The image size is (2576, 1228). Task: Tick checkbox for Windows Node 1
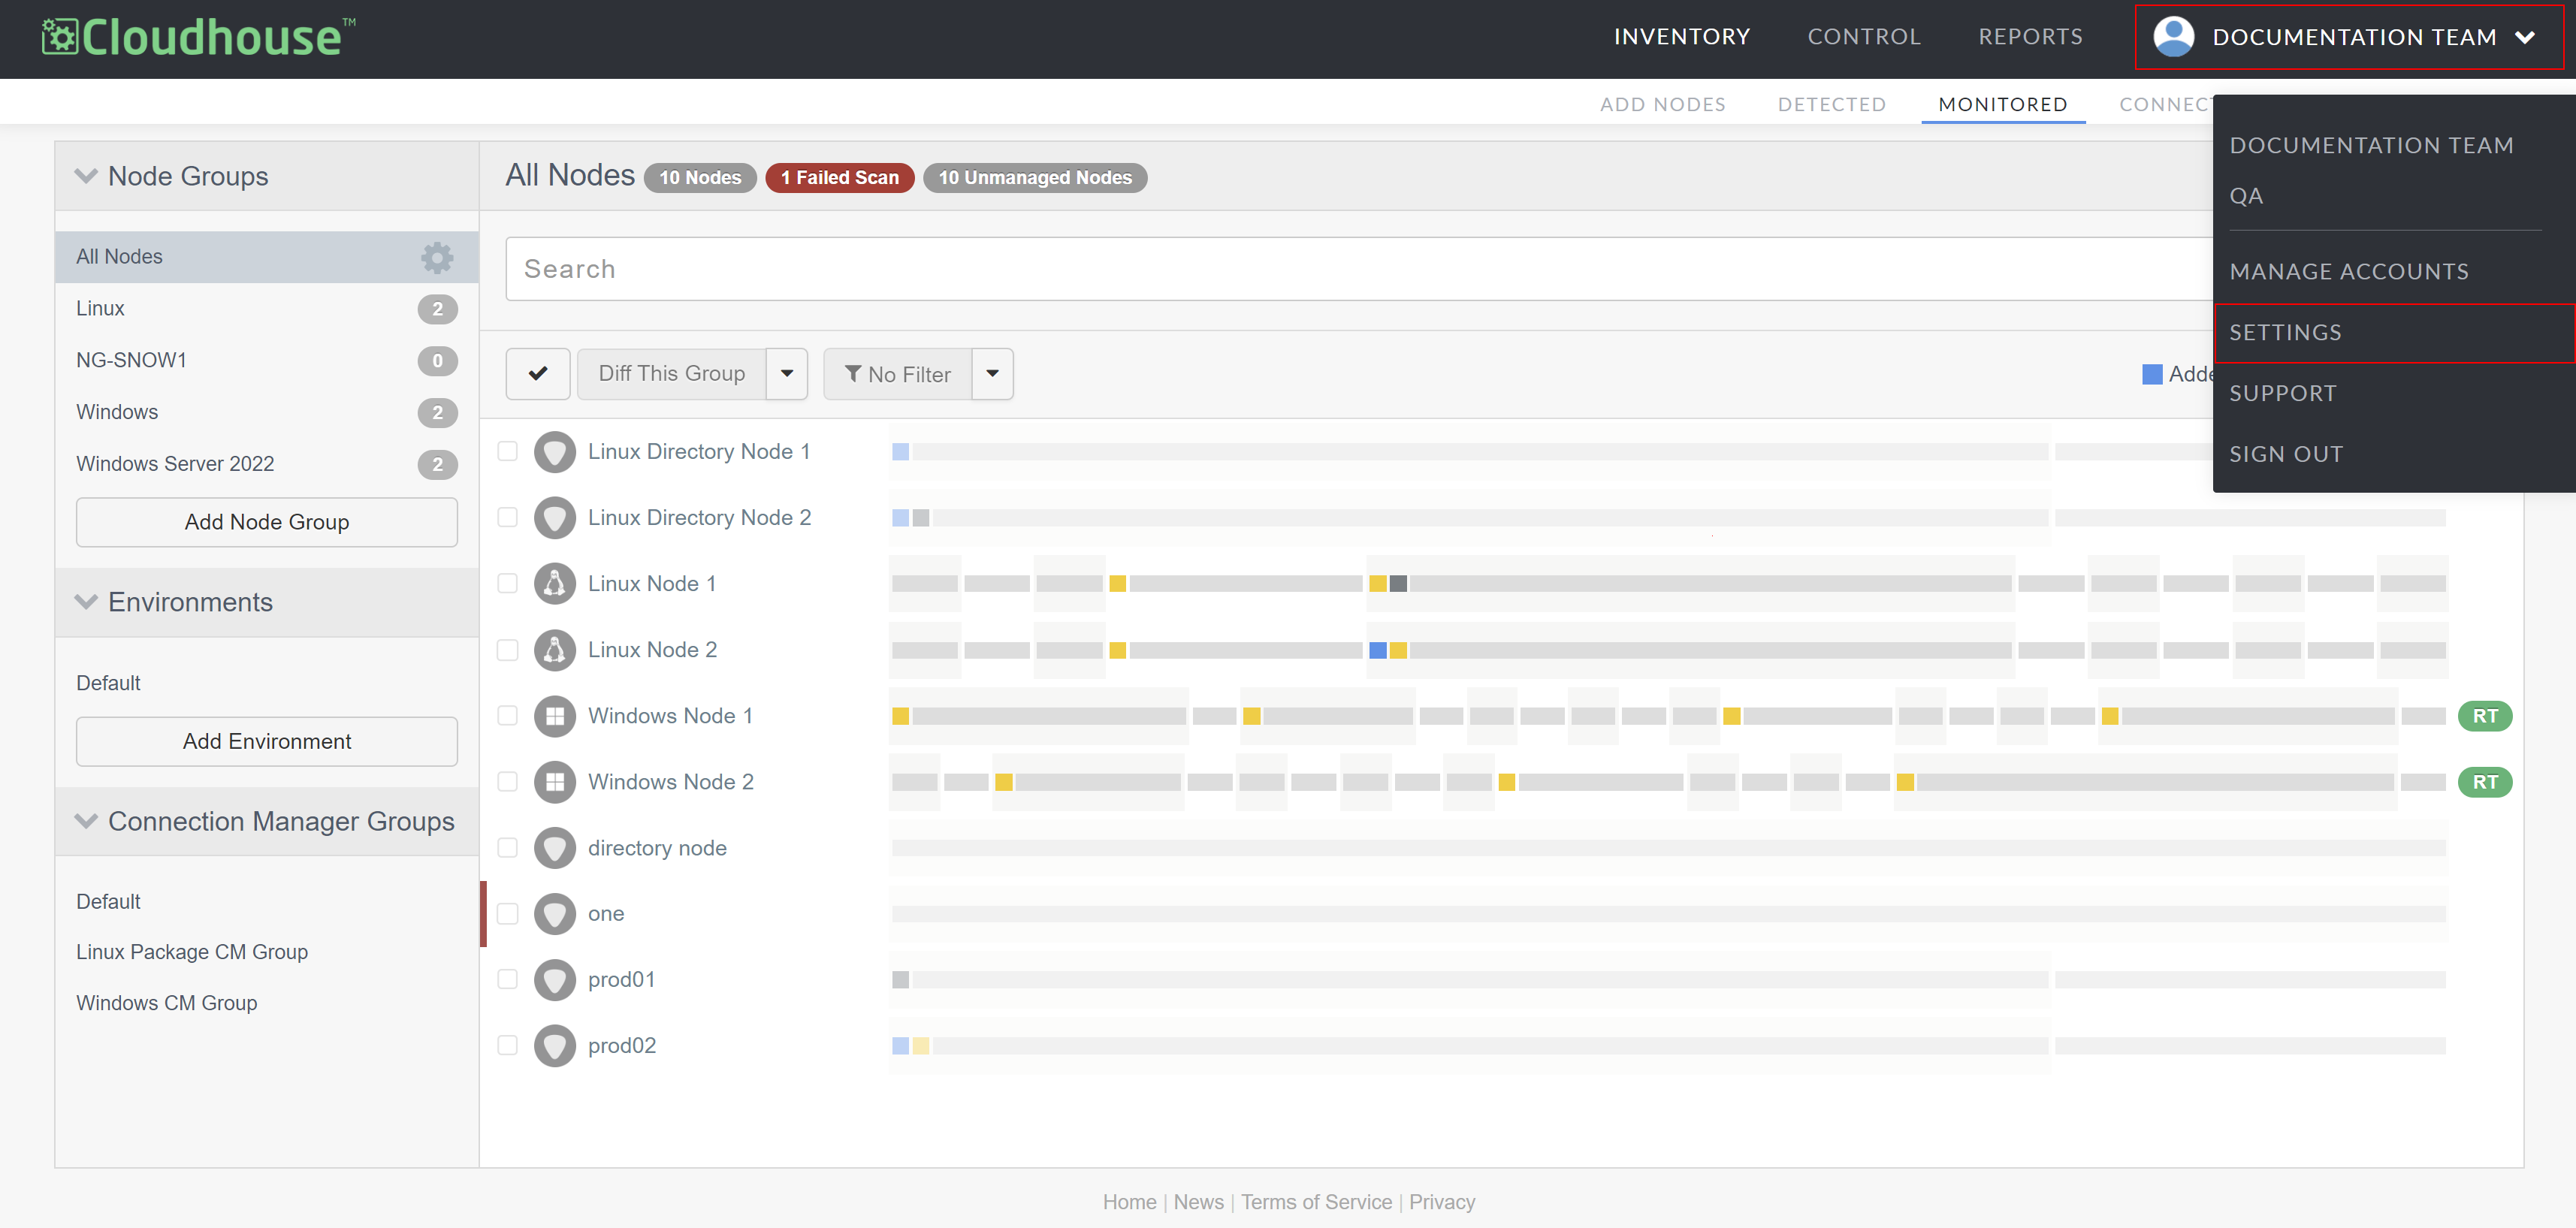click(508, 716)
